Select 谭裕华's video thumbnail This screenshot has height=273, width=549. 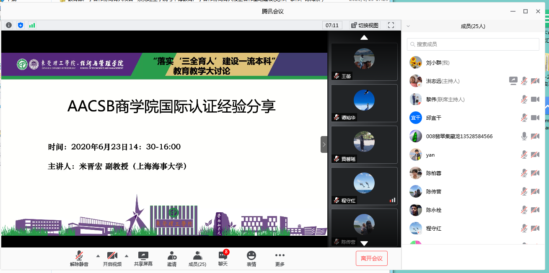coord(364,103)
